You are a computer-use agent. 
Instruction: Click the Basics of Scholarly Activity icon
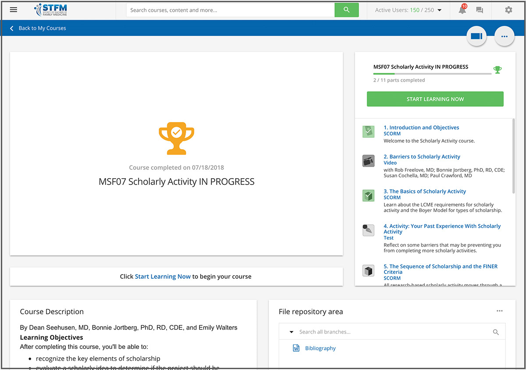[369, 195]
